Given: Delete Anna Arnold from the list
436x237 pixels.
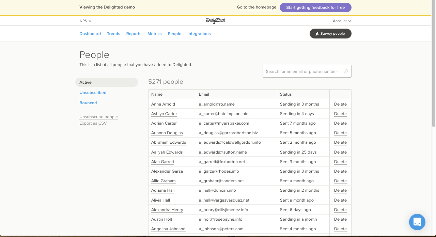Looking at the screenshot, I should (x=340, y=104).
